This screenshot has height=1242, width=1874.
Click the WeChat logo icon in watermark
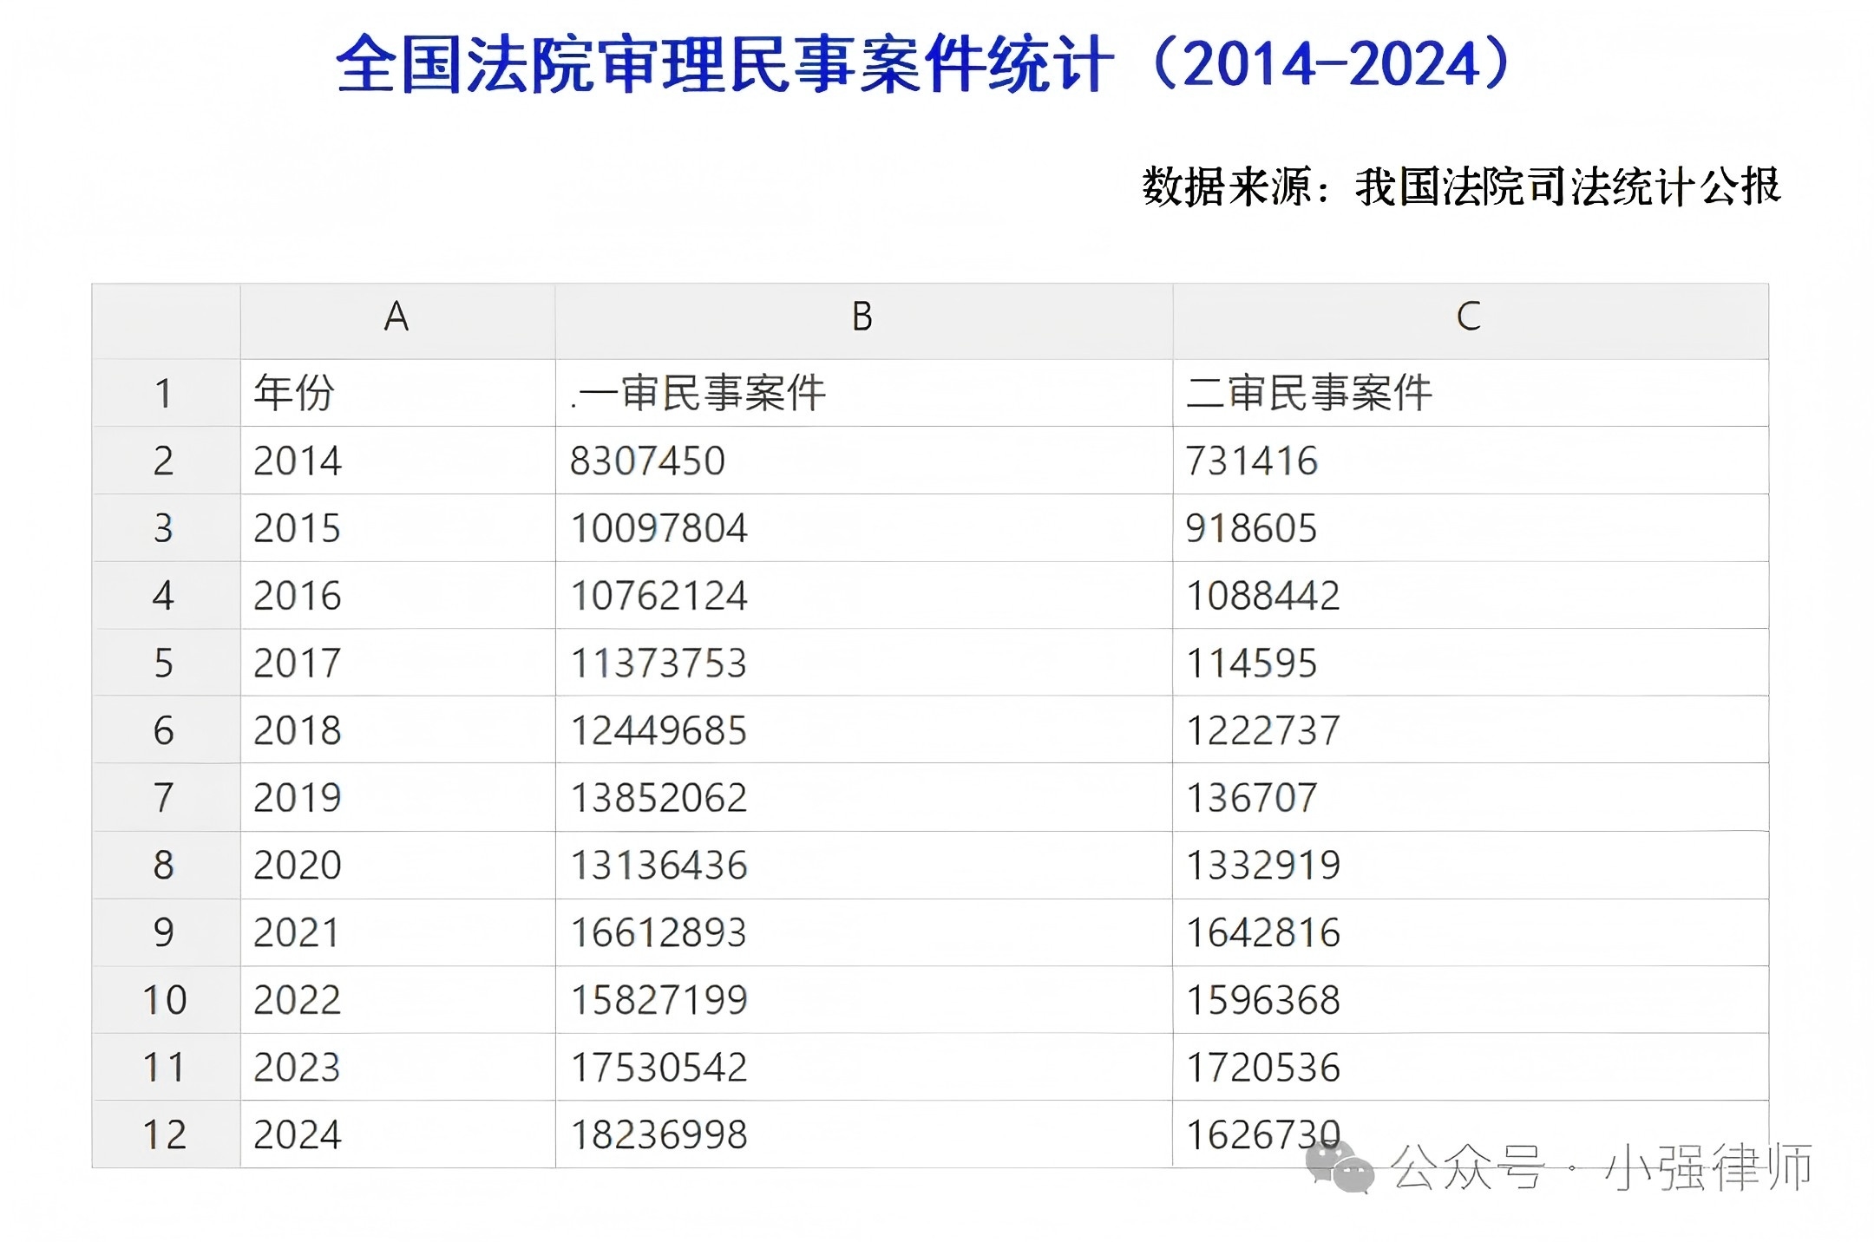(x=1340, y=1167)
